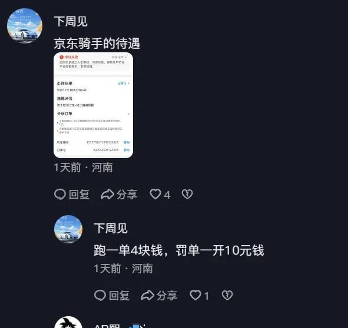
Task: Click the 回复 label under the nested reply
Action: 119,296
